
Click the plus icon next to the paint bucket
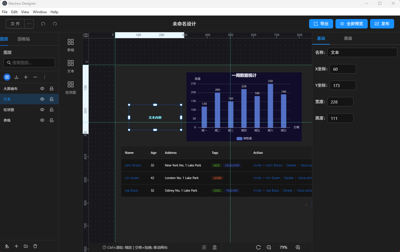pos(16,246)
